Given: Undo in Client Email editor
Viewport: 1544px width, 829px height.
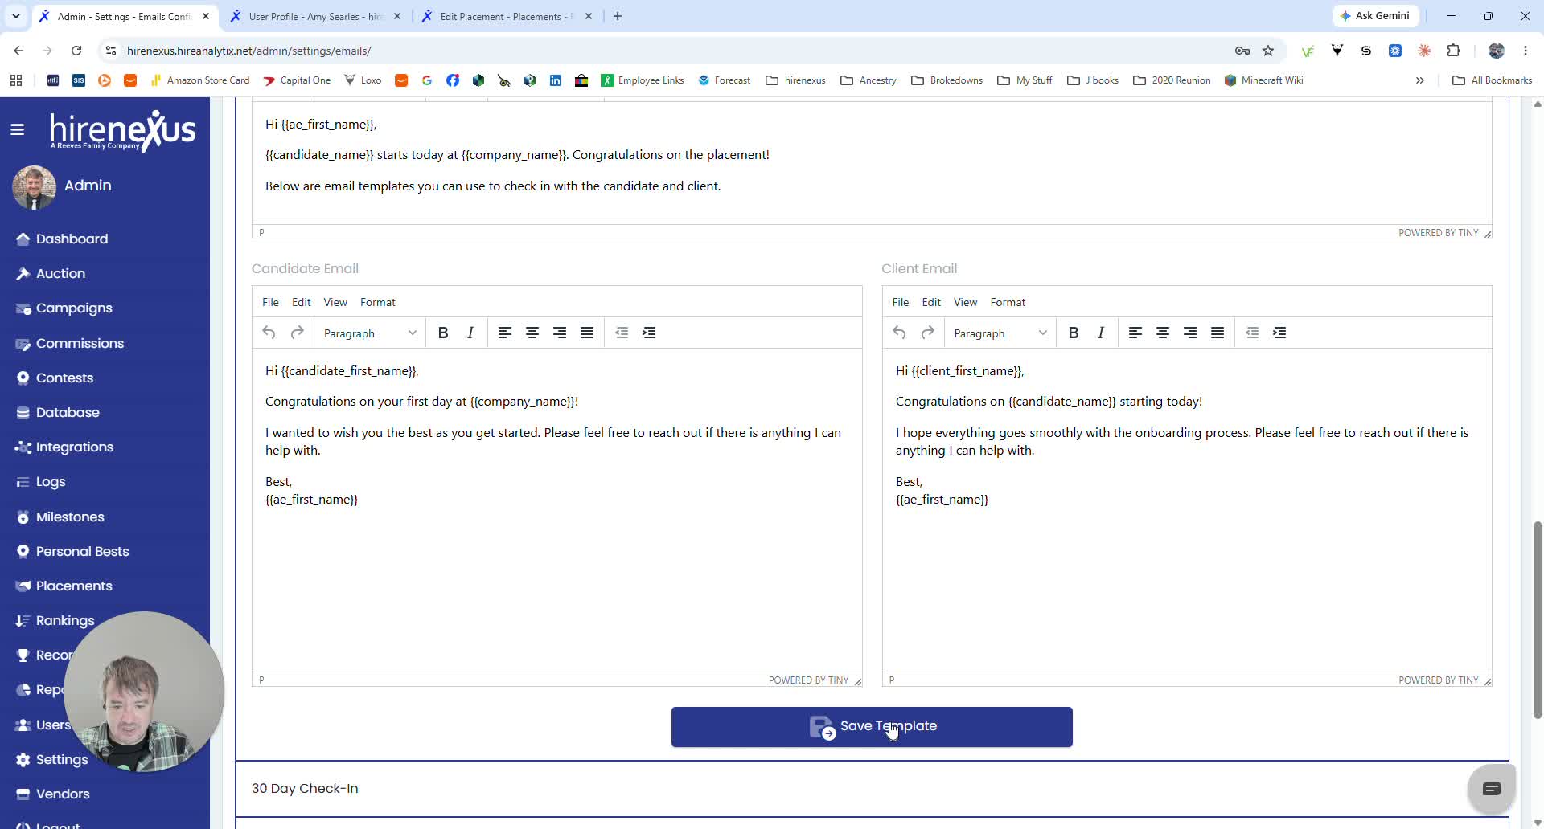Looking at the screenshot, I should click(900, 333).
